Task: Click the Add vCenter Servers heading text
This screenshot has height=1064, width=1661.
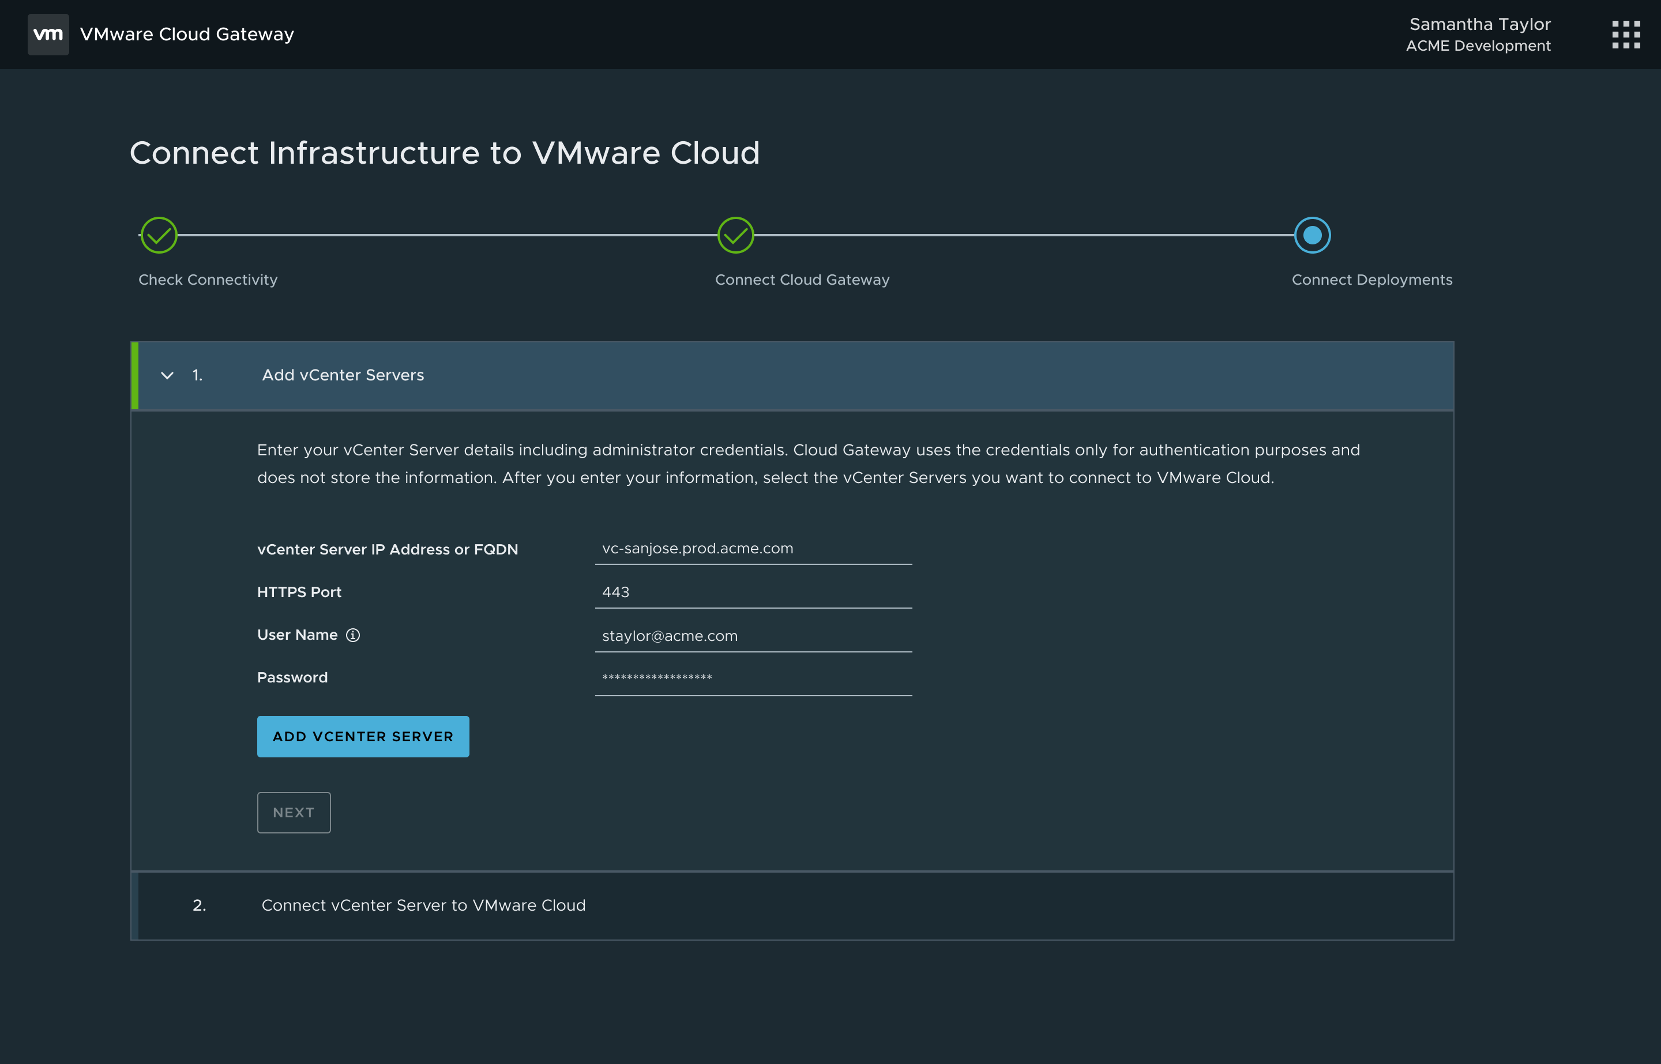Action: (x=343, y=375)
